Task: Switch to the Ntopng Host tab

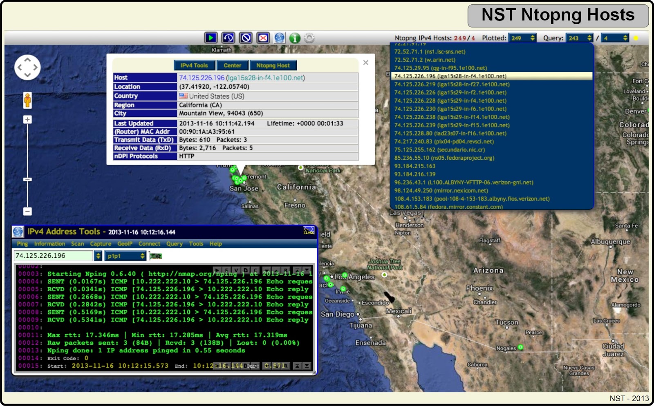Action: 273,65
